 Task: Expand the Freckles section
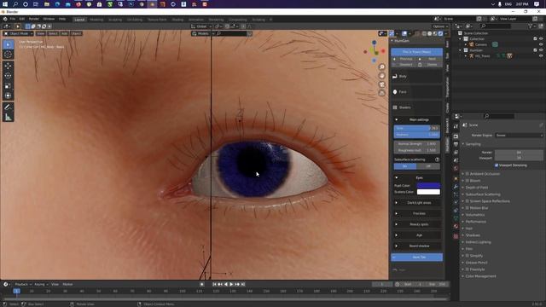coord(416,213)
